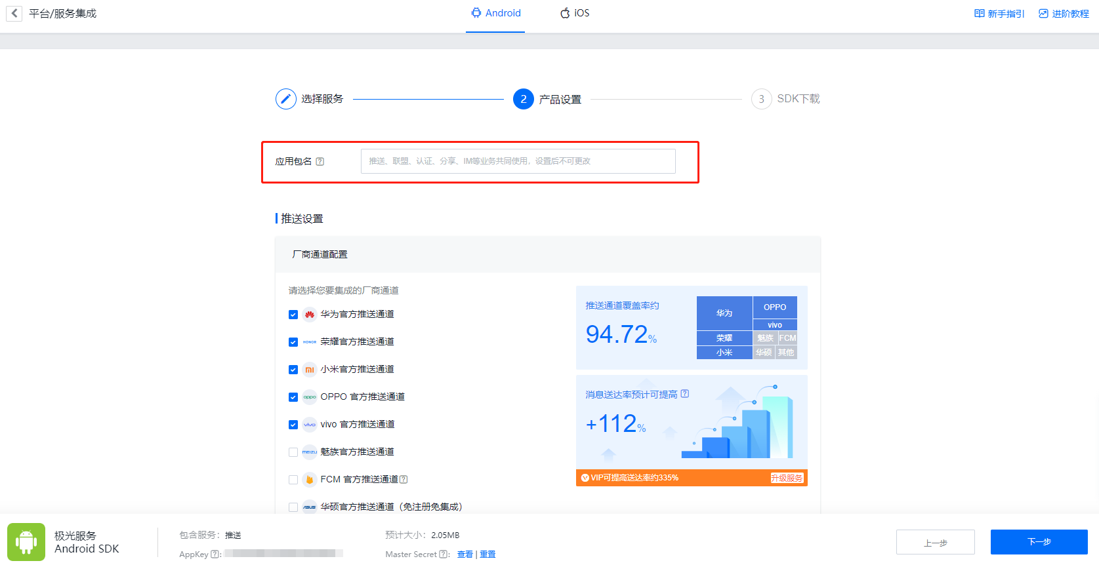Uncheck vivo 官方推送通道 checkbox
Screen dimensions: 1099x563
point(293,425)
